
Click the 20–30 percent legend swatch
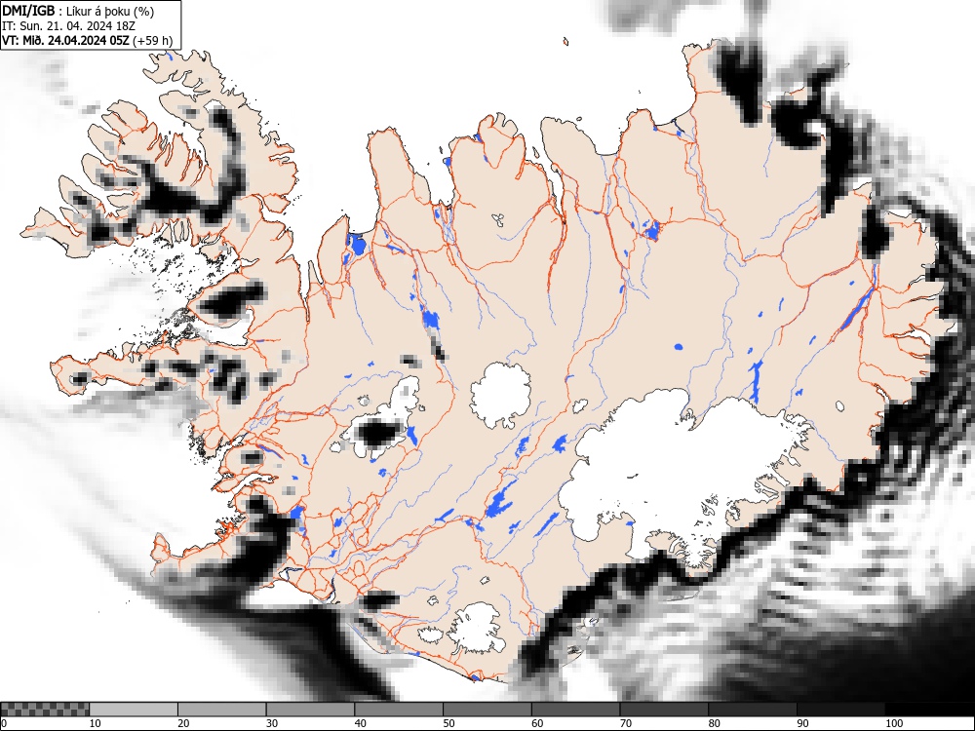(222, 710)
